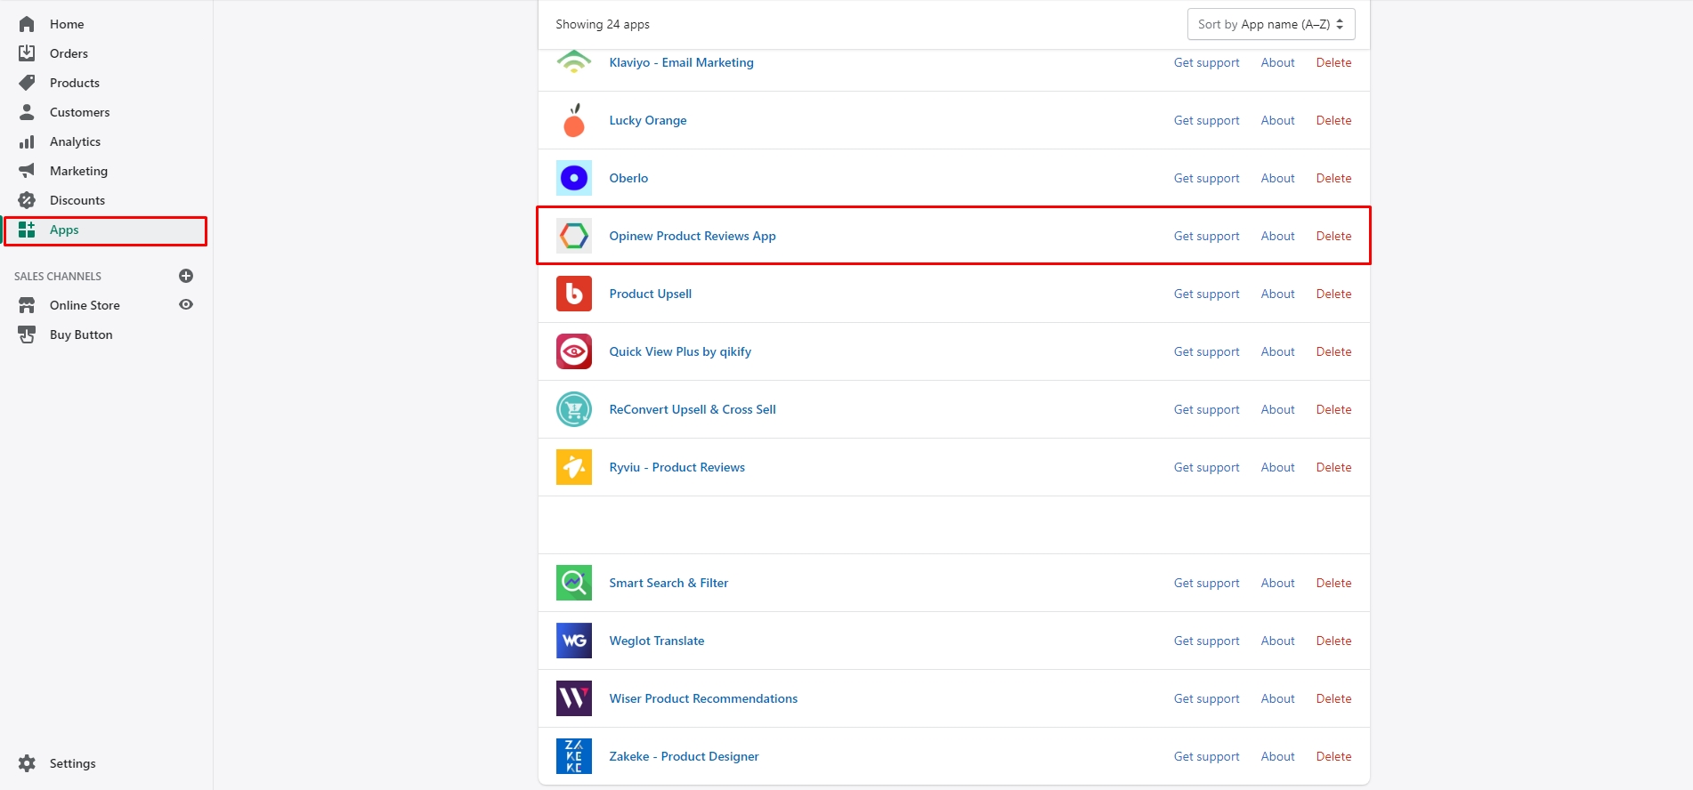Click the Analytics bar chart icon

[x=27, y=141]
